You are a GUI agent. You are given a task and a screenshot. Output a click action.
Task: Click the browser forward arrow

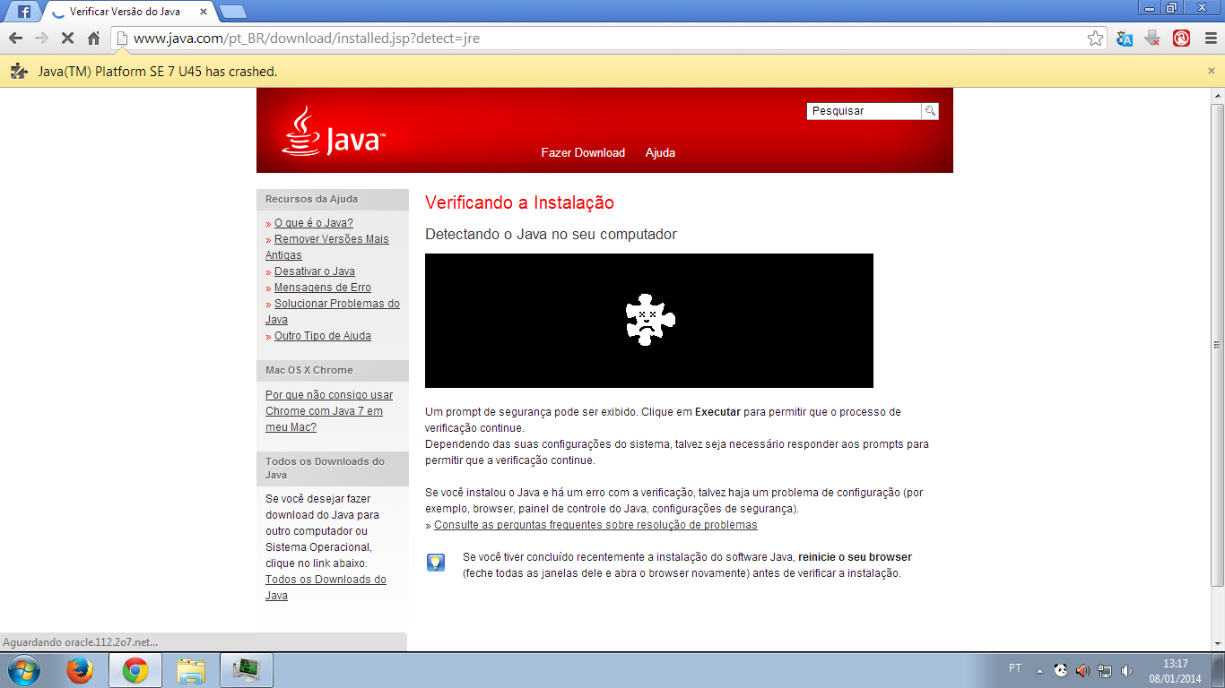click(41, 39)
